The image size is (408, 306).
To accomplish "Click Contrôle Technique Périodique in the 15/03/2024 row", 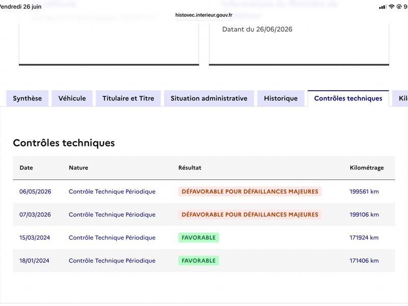I will pyautogui.click(x=112, y=238).
